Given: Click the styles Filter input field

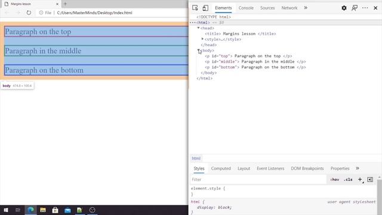Looking at the screenshot, I should point(258,180).
